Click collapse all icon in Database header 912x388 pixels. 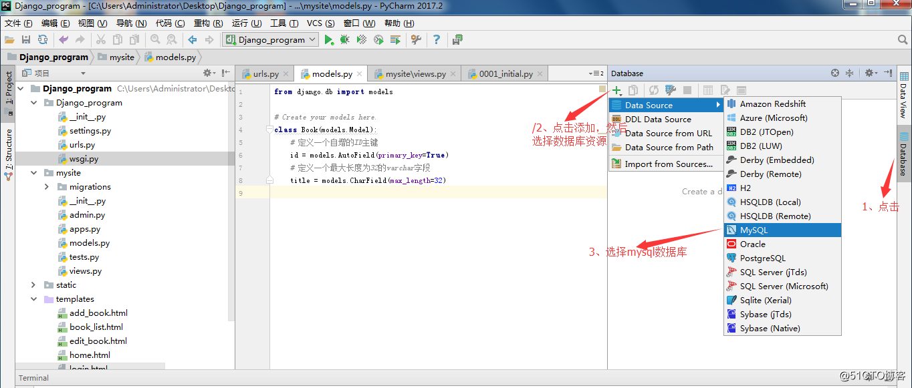click(x=850, y=73)
